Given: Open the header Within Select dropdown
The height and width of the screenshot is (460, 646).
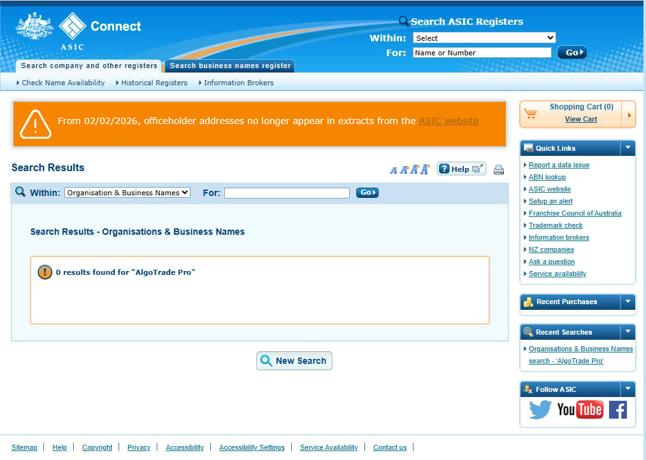Looking at the screenshot, I should click(484, 38).
